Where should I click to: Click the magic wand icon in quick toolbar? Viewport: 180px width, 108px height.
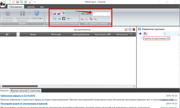[29, 2]
